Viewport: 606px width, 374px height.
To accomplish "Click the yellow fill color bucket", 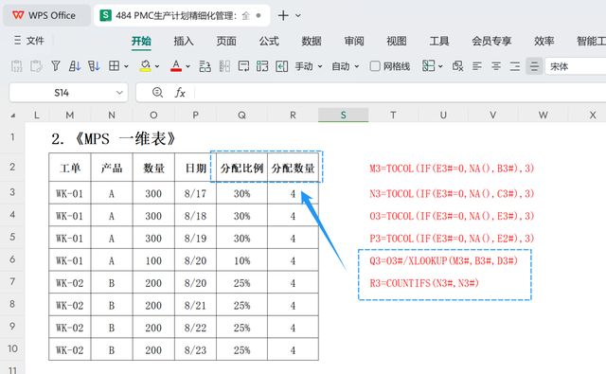I will tap(145, 66).
